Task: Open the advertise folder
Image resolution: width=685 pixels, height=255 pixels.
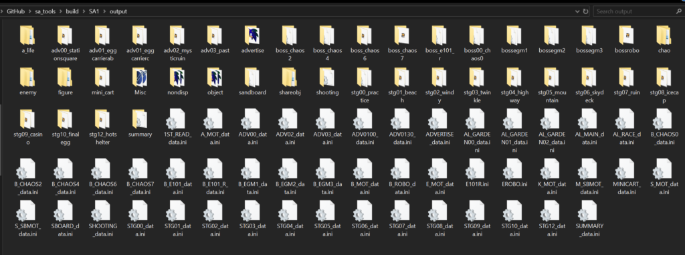Action: click(252, 39)
